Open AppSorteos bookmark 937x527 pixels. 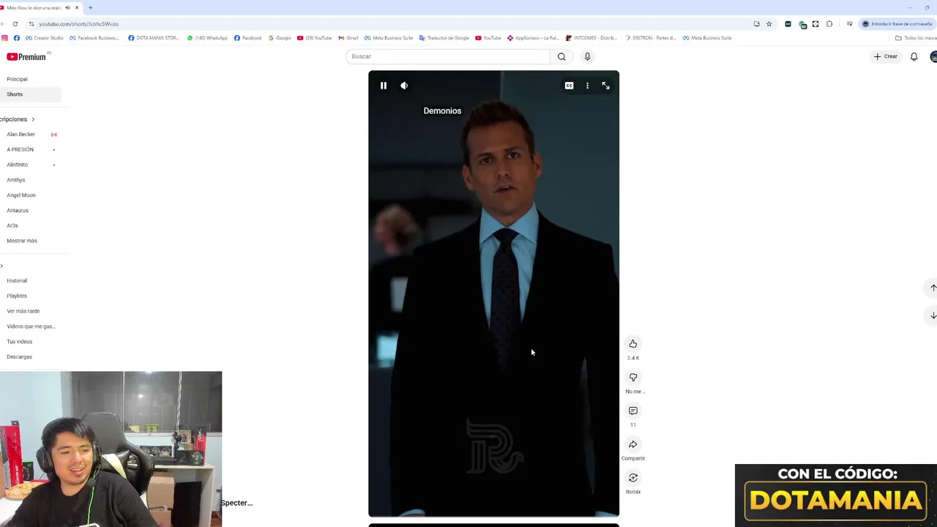tap(533, 38)
